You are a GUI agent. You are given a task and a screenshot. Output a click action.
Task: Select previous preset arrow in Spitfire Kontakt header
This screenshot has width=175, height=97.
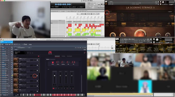(144, 39)
